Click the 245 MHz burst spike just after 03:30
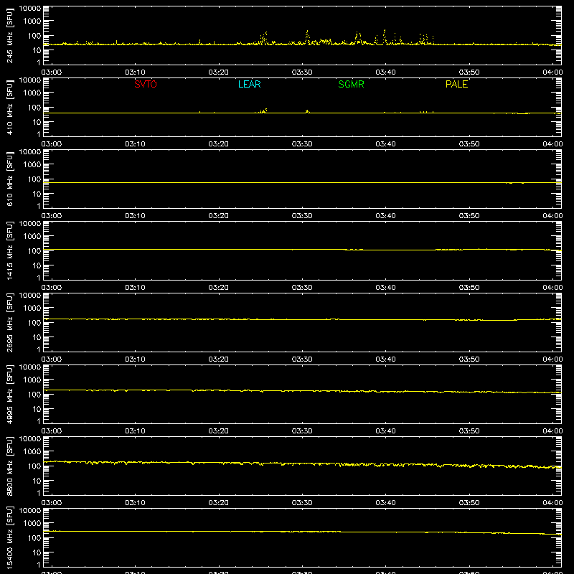The width and height of the screenshot is (574, 574). (x=307, y=37)
